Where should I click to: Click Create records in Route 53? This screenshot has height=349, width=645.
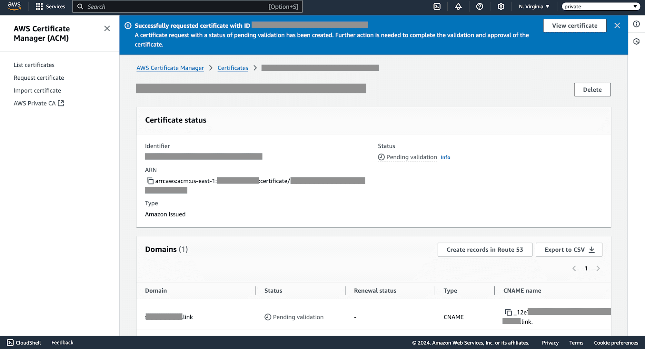click(485, 250)
